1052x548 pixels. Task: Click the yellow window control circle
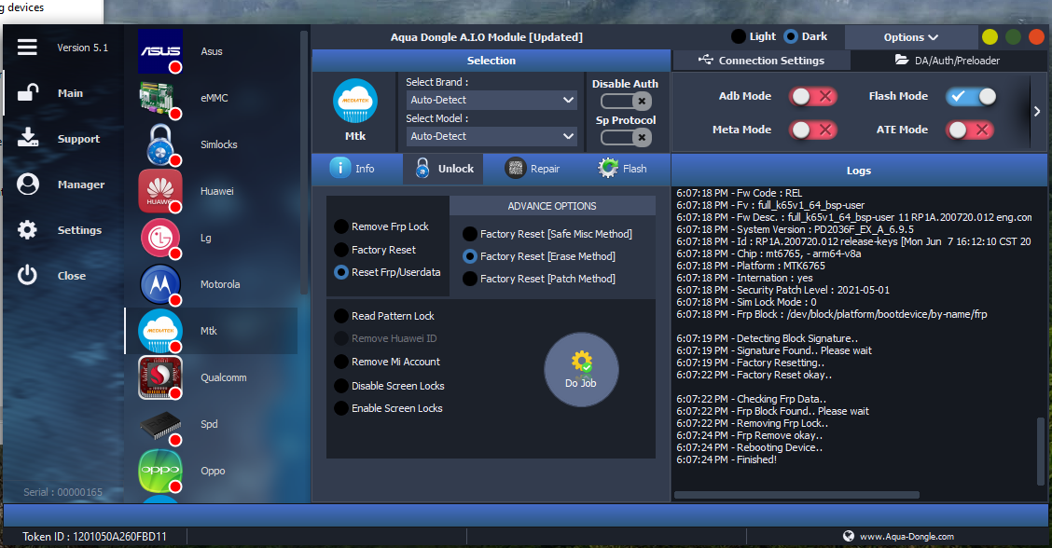(990, 37)
